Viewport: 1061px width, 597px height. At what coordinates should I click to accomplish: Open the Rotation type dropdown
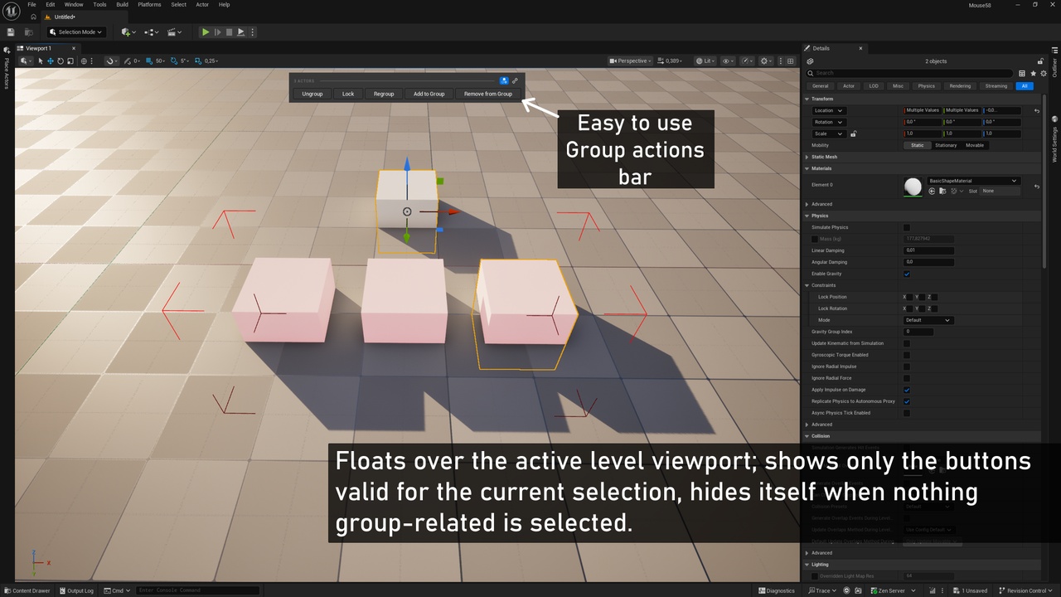point(828,122)
